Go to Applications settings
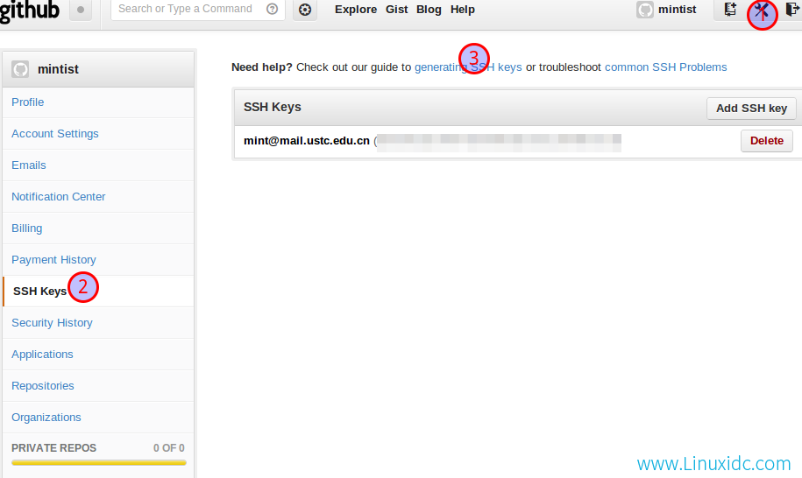Image resolution: width=802 pixels, height=478 pixels. 98,355
